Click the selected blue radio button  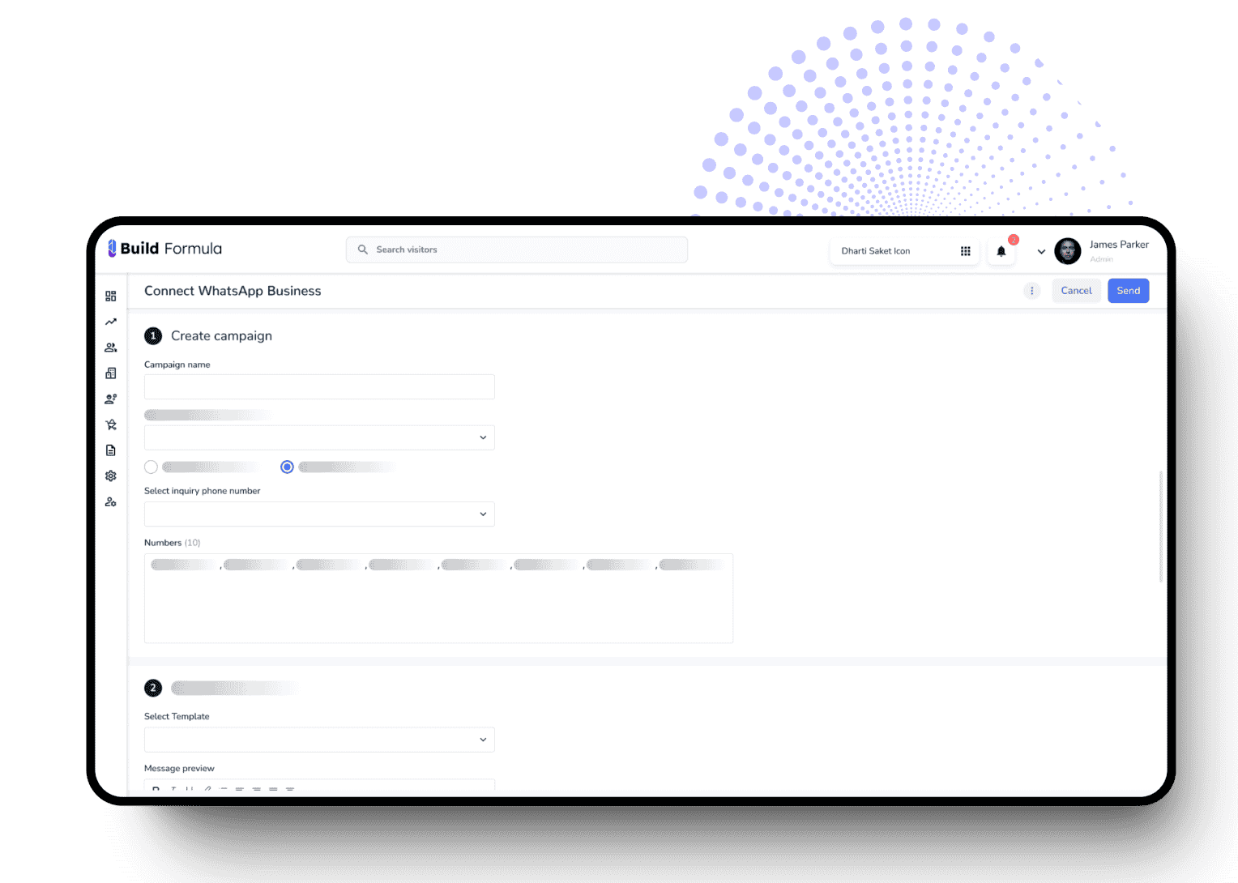point(287,467)
